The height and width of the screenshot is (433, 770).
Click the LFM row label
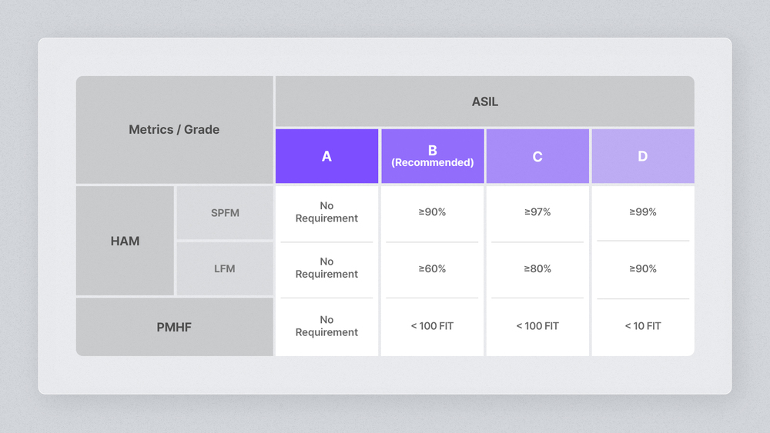[225, 268]
